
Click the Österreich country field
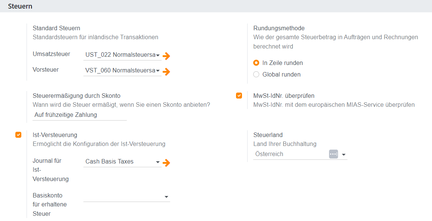click(288, 154)
